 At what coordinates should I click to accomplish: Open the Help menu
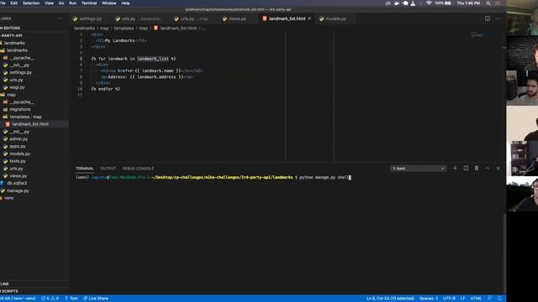(x=125, y=3)
